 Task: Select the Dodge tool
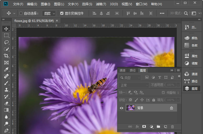6,124
